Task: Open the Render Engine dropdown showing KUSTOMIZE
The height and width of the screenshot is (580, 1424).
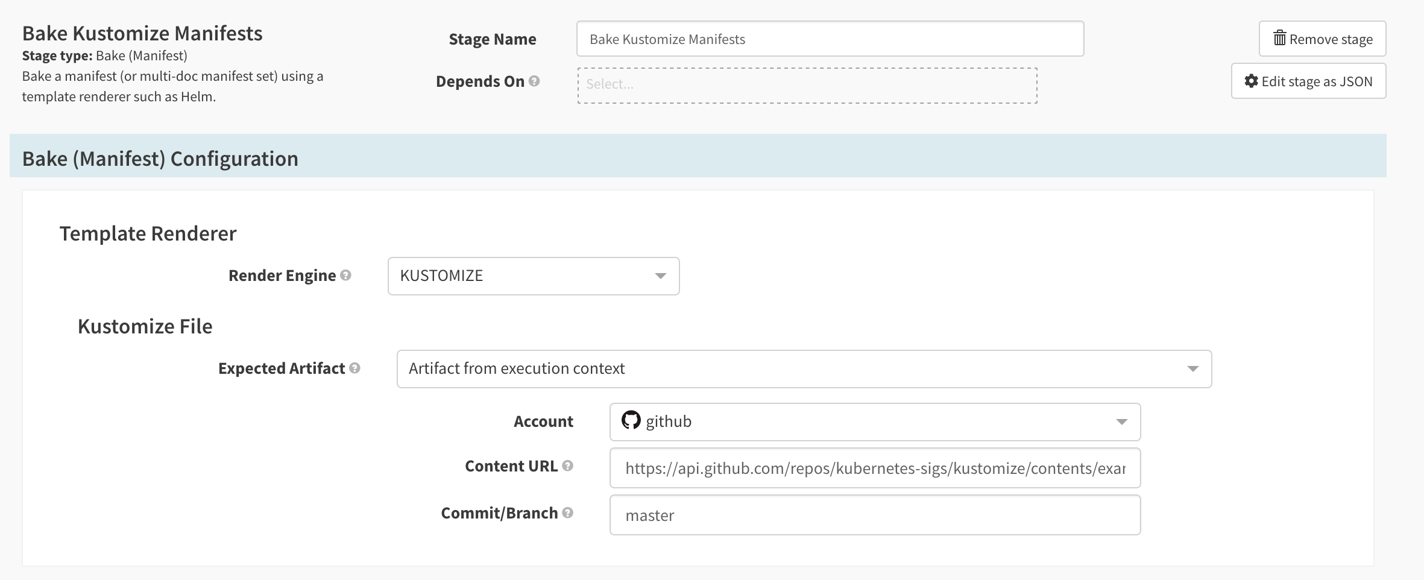Action: (533, 276)
